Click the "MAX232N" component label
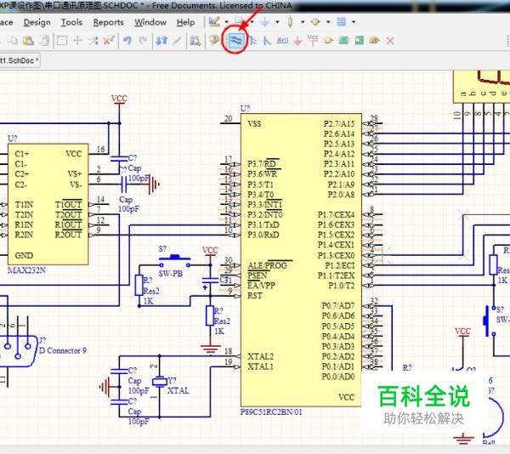510x454 pixels. tap(26, 270)
